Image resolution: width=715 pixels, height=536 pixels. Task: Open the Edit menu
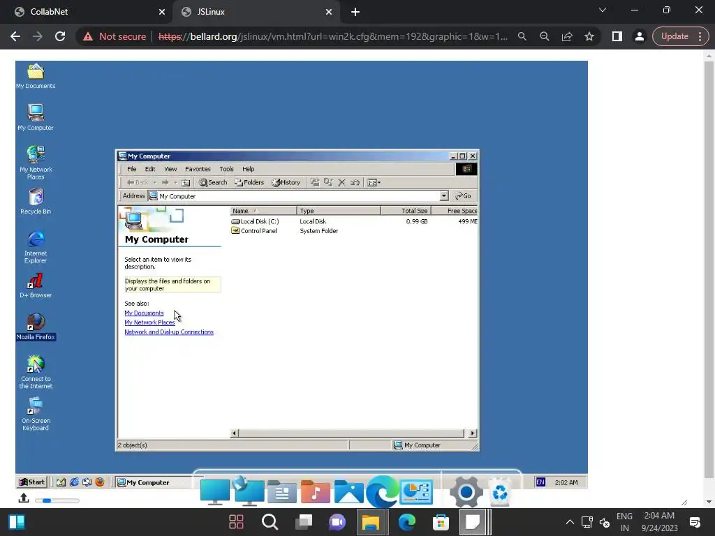[150, 169]
